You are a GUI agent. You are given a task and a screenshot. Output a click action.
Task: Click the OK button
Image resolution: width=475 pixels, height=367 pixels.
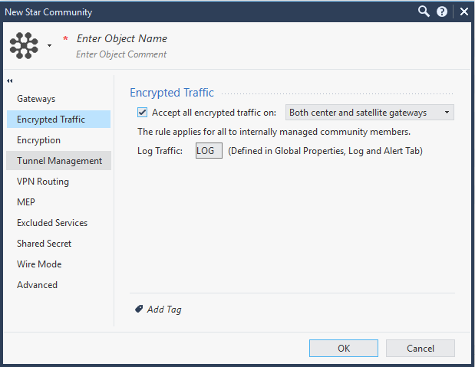point(344,349)
